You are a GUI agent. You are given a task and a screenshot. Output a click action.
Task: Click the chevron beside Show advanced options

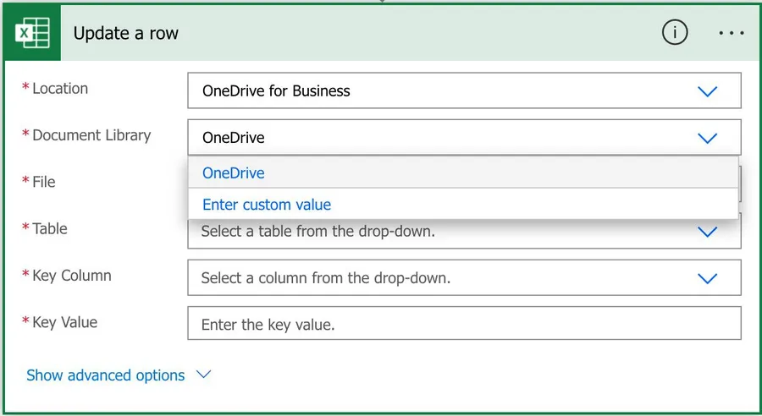[x=203, y=375]
